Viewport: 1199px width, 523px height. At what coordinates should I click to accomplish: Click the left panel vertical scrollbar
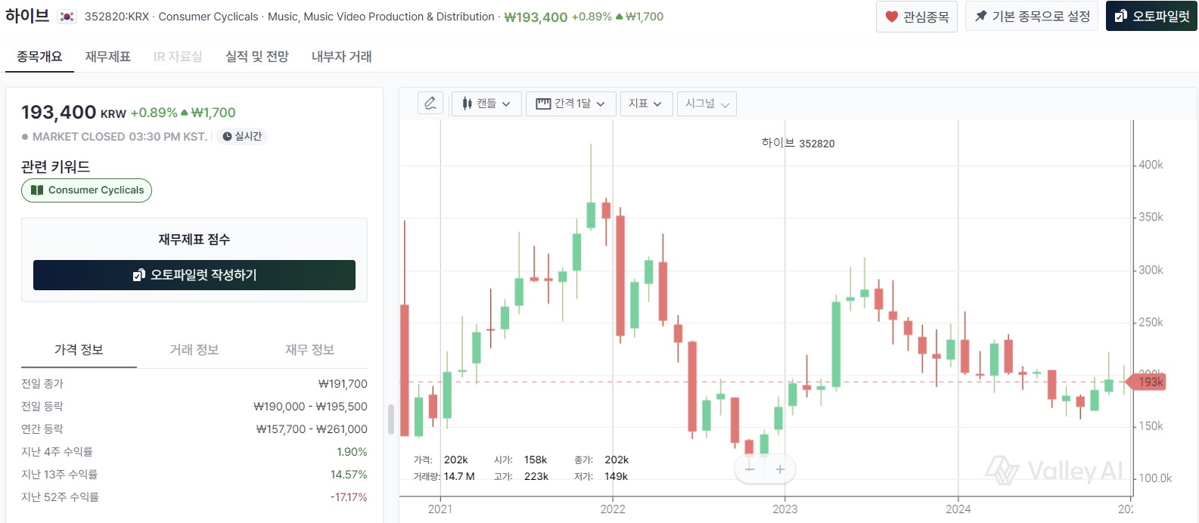(x=391, y=419)
